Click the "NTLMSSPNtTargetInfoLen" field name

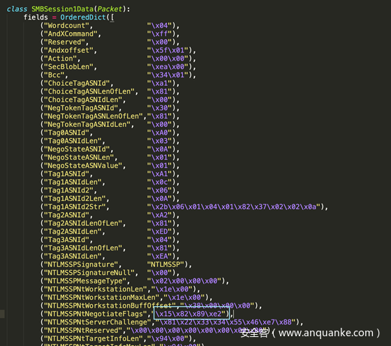94,338
